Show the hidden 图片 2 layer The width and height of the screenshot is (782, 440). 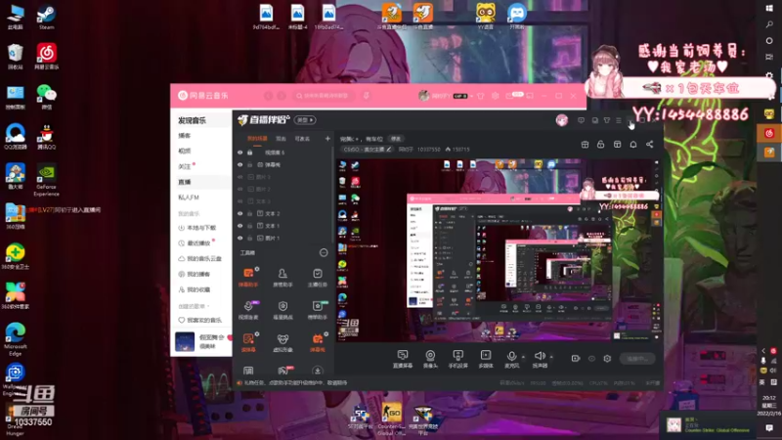pos(239,189)
